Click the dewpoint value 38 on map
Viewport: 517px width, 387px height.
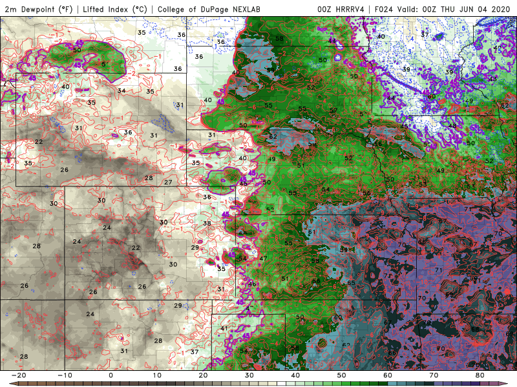tap(207, 223)
